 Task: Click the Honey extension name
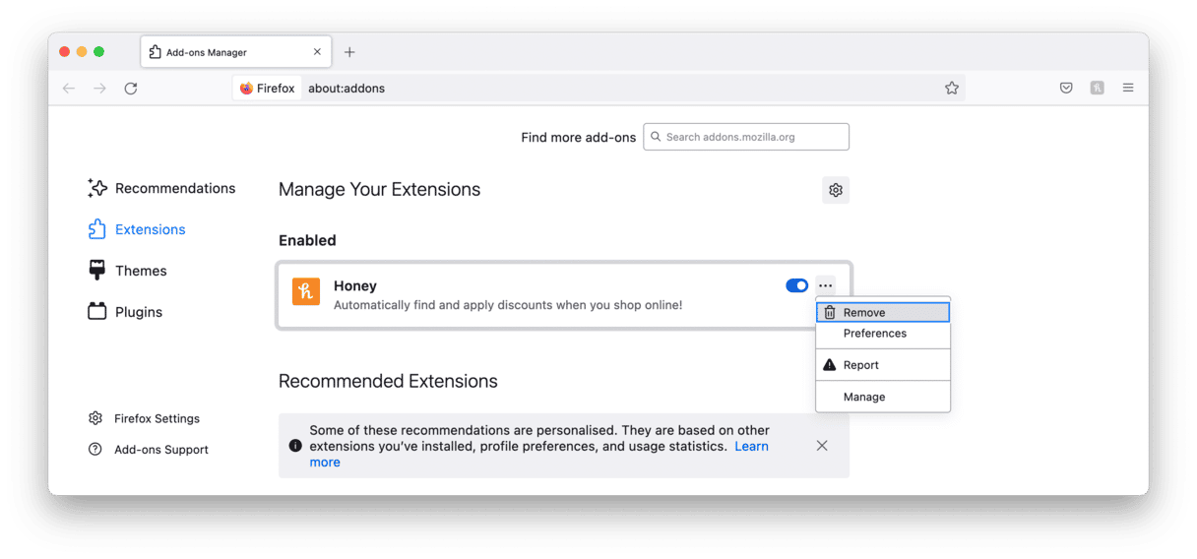tap(355, 285)
